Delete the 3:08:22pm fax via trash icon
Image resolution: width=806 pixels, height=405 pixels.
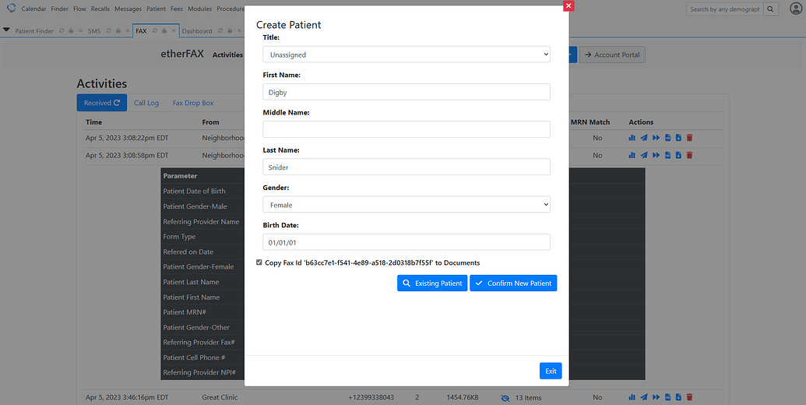tap(690, 138)
